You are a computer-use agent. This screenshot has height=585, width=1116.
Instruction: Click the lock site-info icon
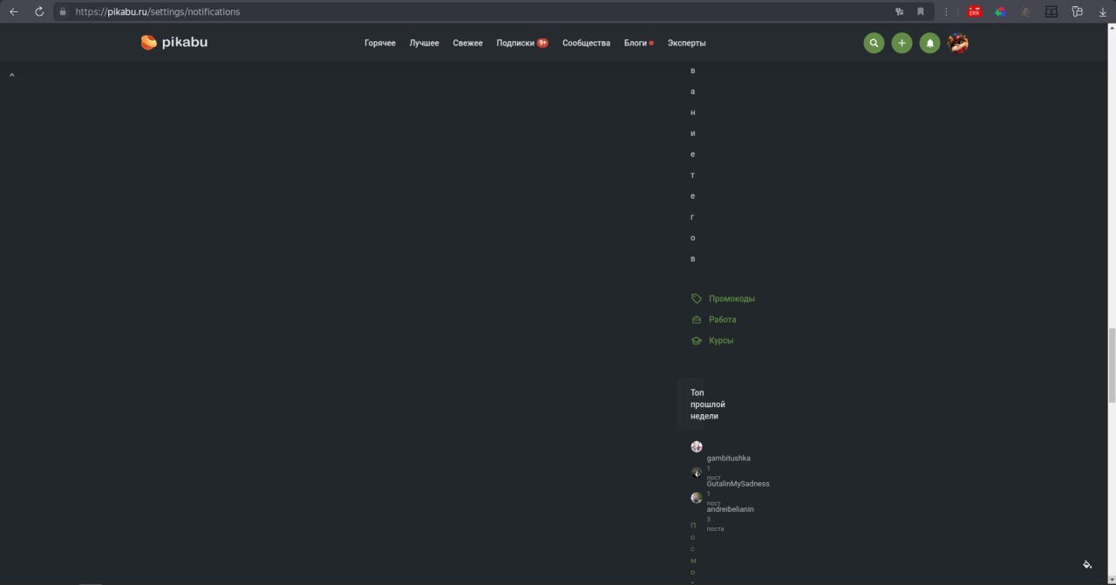coord(62,12)
